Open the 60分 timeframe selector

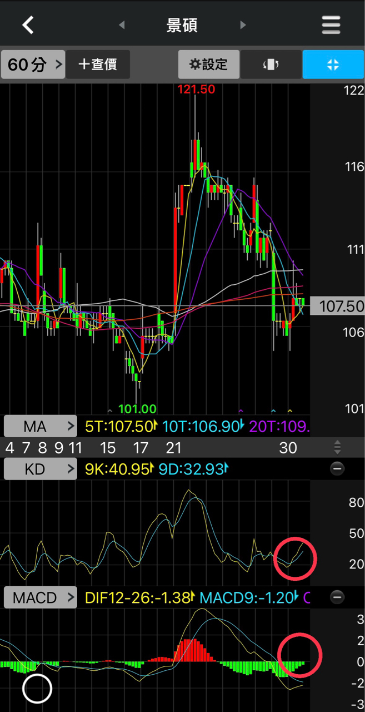pos(33,65)
